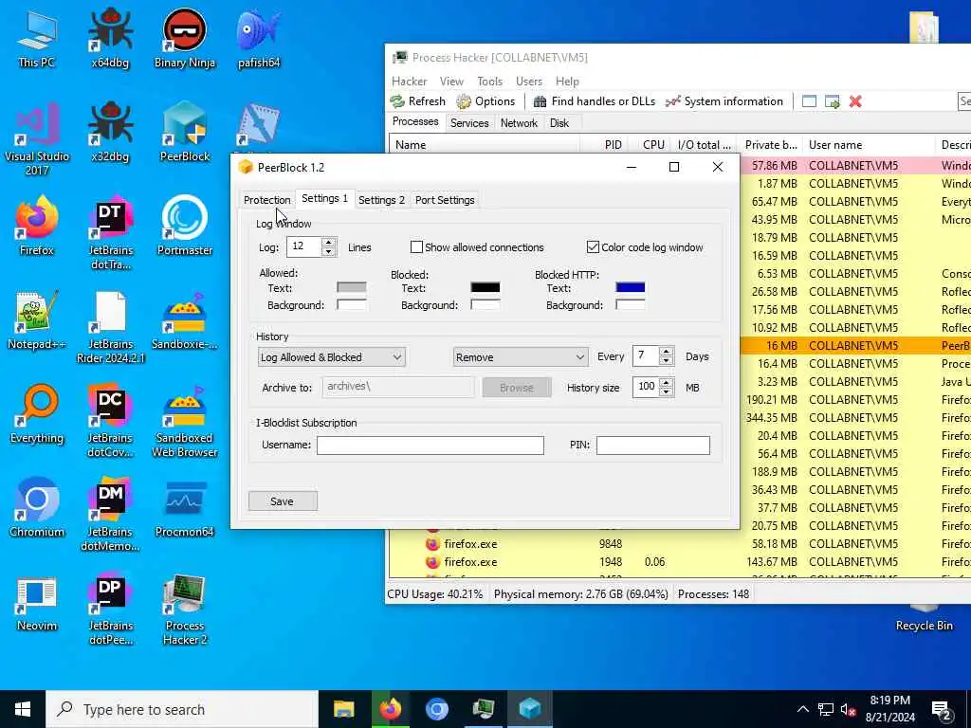Open notification center in taskbar
Screen dimensions: 971x728
(942, 709)
